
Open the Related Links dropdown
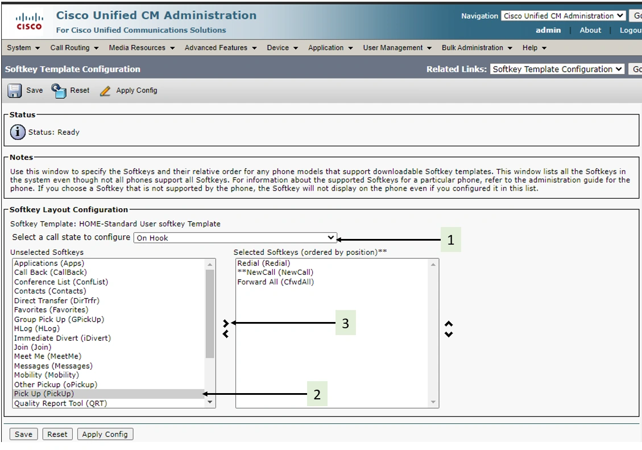point(557,69)
